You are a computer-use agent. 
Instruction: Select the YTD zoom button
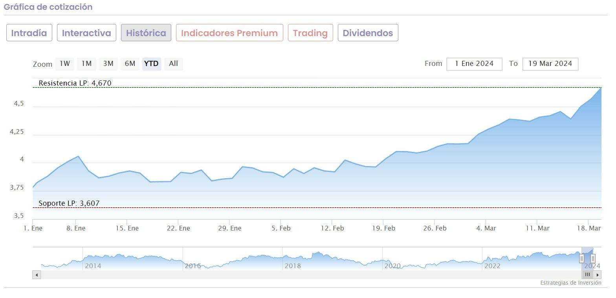pyautogui.click(x=152, y=64)
